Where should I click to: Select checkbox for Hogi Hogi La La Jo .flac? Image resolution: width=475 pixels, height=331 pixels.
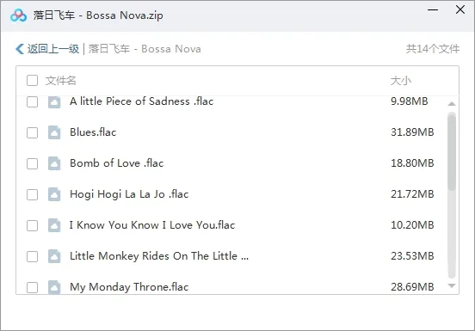tap(32, 194)
